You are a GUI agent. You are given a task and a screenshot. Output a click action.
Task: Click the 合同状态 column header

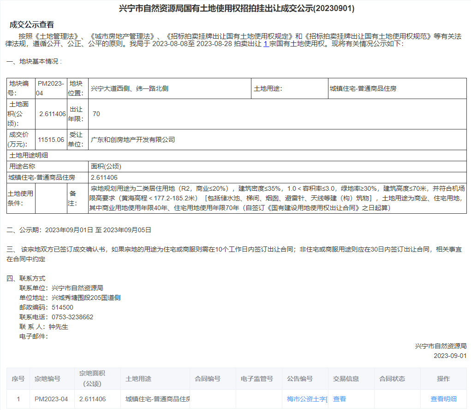tap(392, 379)
